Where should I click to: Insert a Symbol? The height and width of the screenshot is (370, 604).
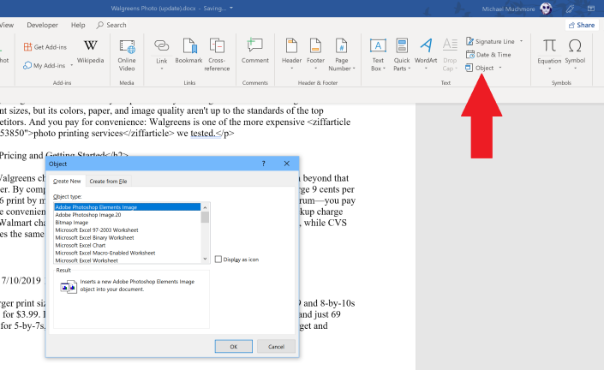(x=575, y=51)
